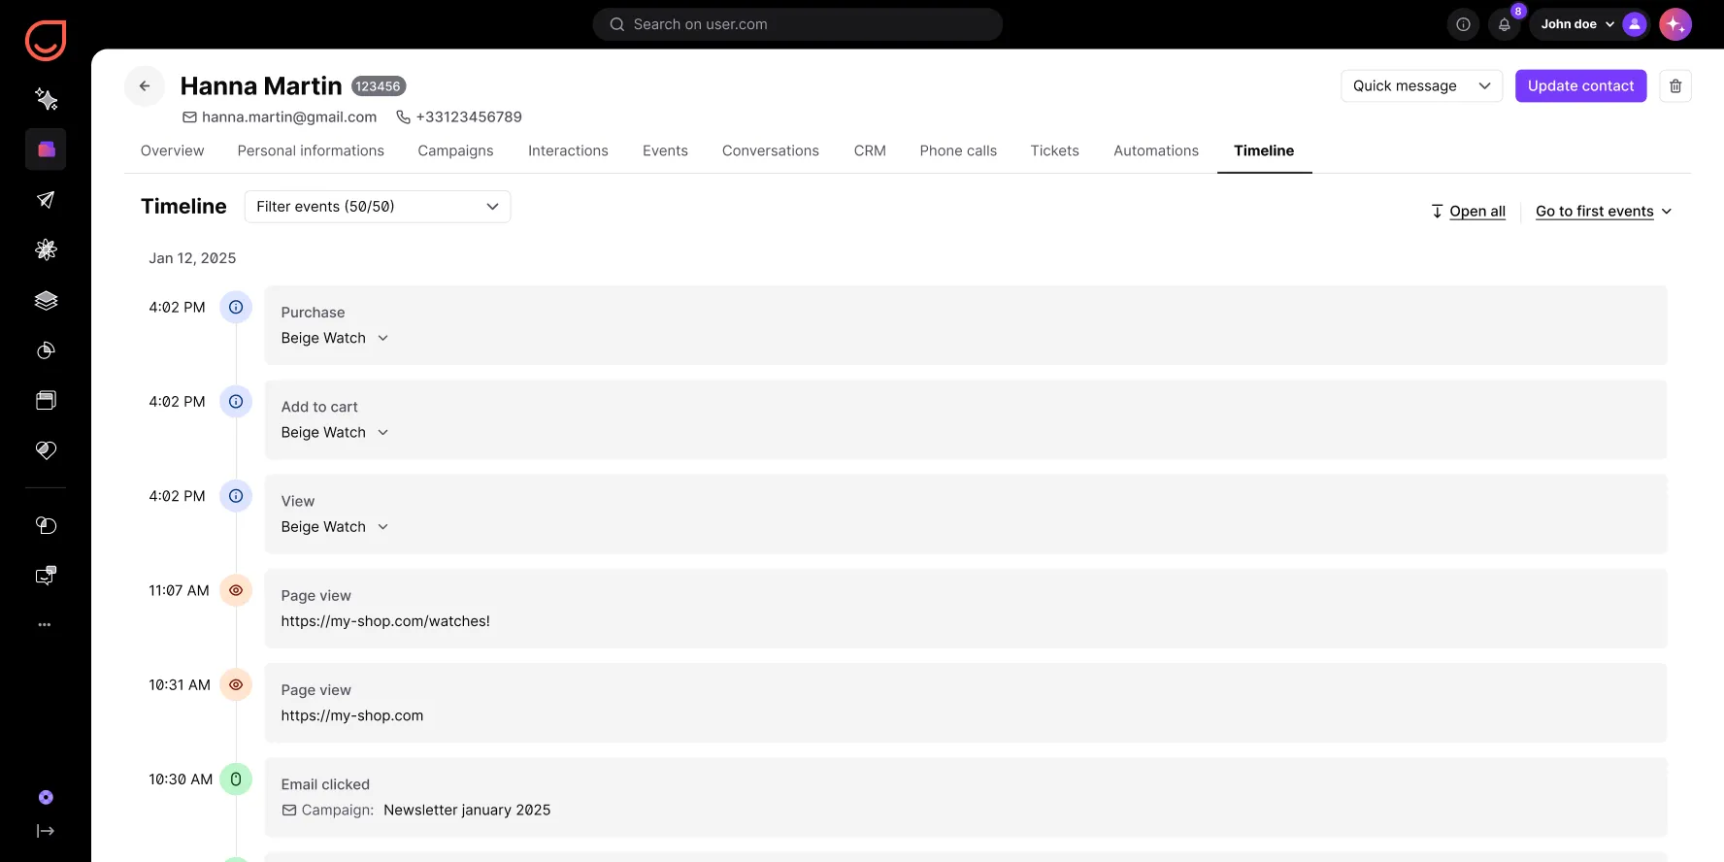Open the pie chart analytics icon
The height and width of the screenshot is (862, 1724).
(46, 350)
